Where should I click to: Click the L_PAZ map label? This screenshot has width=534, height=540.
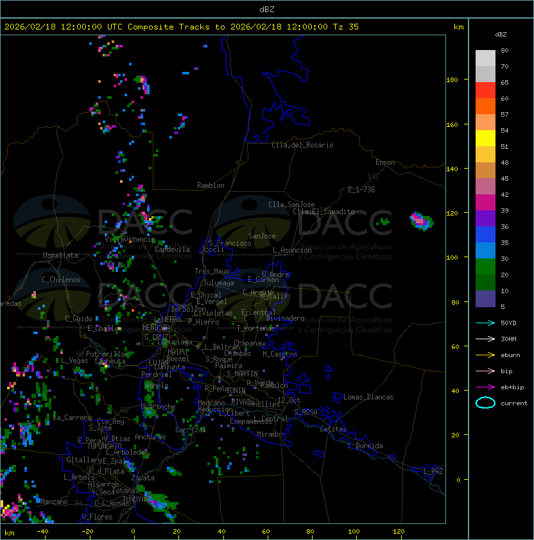(x=433, y=471)
